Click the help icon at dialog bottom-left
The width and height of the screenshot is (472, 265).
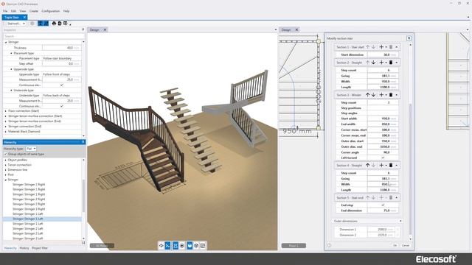click(x=330, y=245)
